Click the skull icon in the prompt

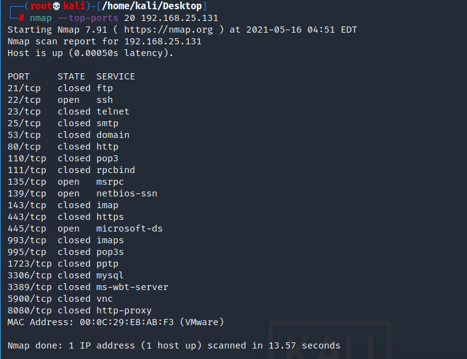pos(57,6)
